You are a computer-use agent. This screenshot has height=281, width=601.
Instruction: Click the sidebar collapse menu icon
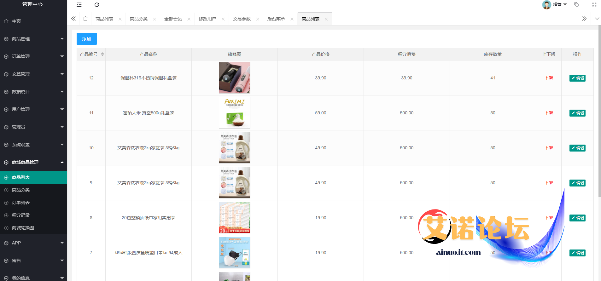point(79,5)
